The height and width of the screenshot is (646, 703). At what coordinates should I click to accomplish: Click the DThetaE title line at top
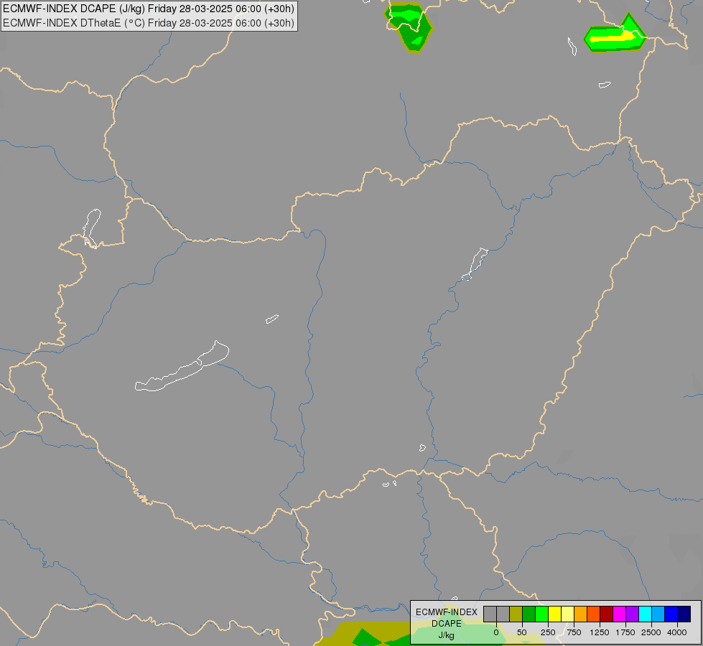[x=149, y=23]
